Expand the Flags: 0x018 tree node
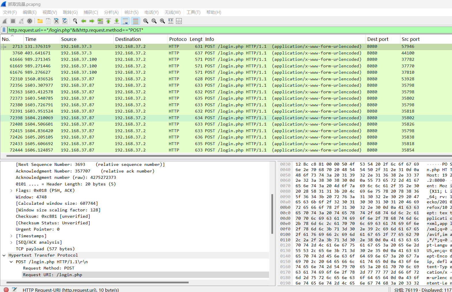Screen dimensions: 452x292 tap(11, 191)
